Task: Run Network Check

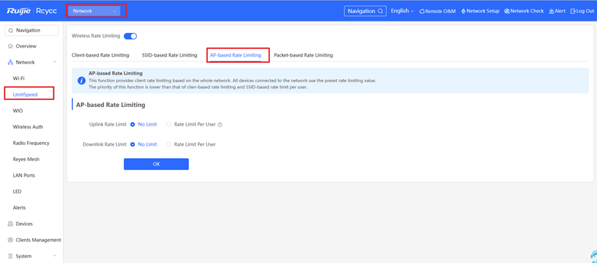Action: click(524, 11)
